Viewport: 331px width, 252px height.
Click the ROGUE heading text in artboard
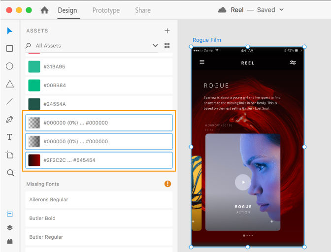pyautogui.click(x=216, y=86)
